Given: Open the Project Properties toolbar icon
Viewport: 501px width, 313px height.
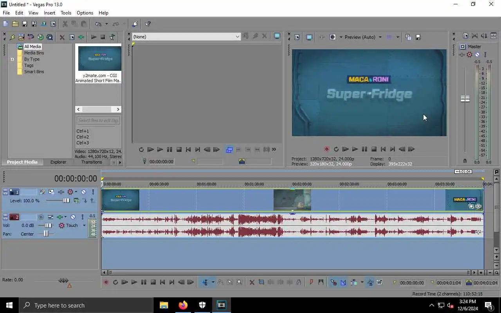Looking at the screenshot, I should [x=53, y=24].
